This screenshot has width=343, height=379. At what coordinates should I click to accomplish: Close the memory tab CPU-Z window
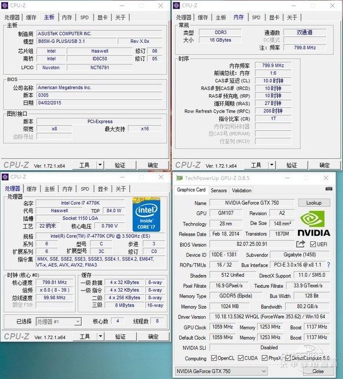click(332, 5)
